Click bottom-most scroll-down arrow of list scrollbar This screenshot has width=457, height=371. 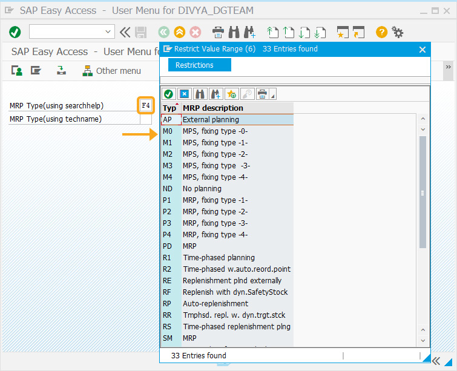[423, 340]
